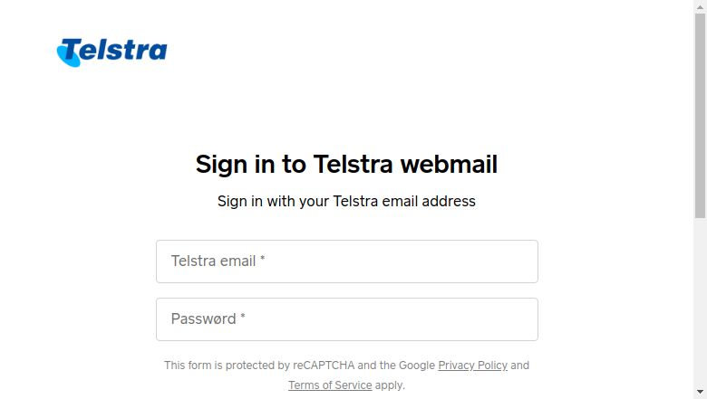Click the vertical scrollbar thumb

coord(700,116)
